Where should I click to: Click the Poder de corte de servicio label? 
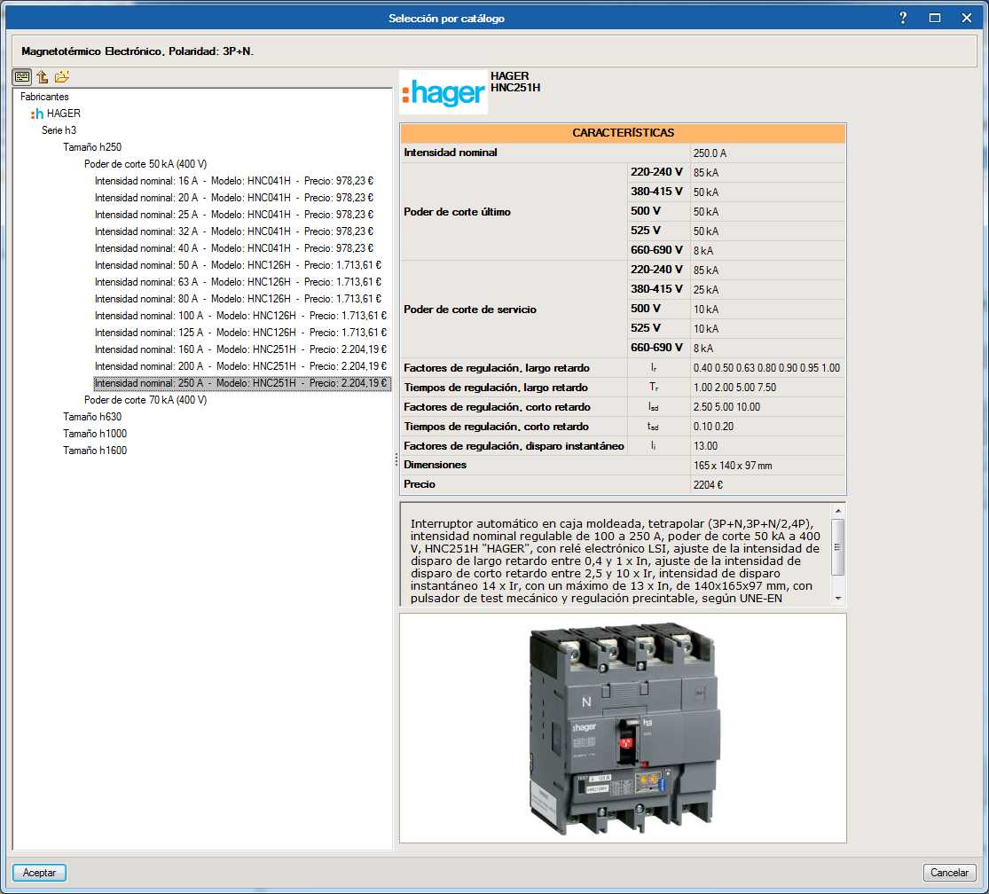[470, 310]
